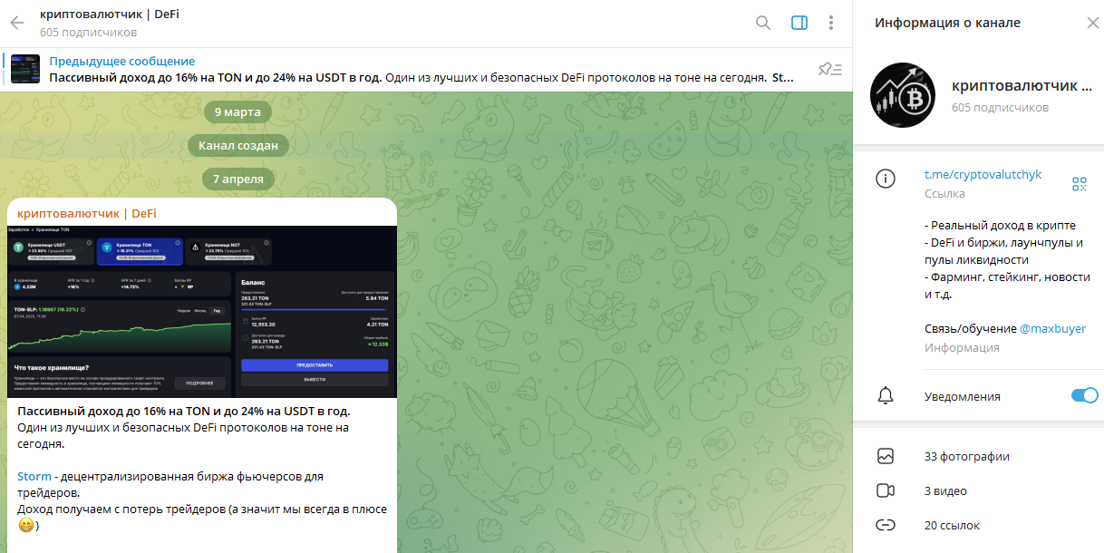The image size is (1104, 553).
Task: Open search in channel with magnifier icon
Action: tap(763, 23)
